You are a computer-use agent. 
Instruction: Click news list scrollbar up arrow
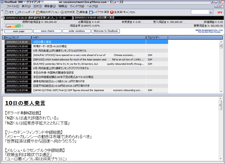click(x=221, y=42)
